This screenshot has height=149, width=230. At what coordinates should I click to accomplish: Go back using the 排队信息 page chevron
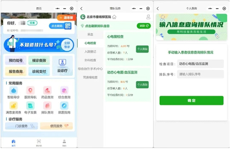(81, 9)
